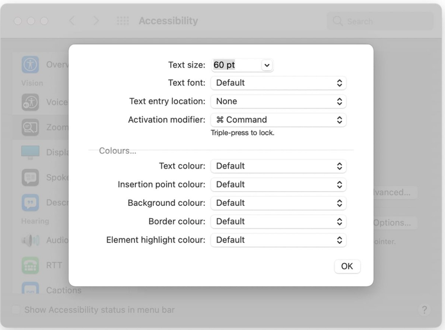Screen dimensions: 445x330
Task: Click the back navigation arrow
Action: tap(72, 20)
